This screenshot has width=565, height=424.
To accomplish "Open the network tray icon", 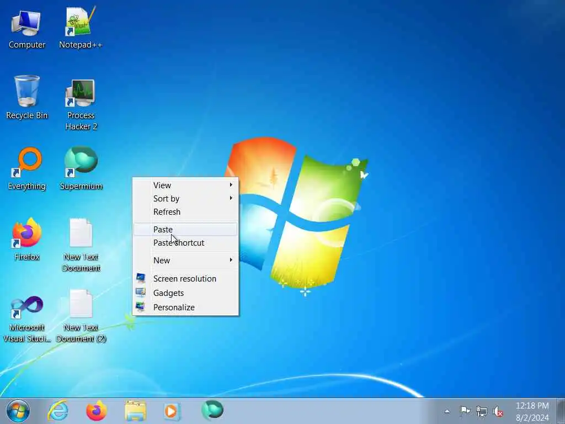I will coord(481,411).
